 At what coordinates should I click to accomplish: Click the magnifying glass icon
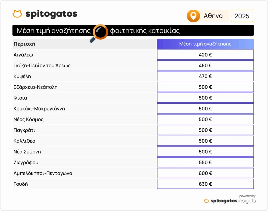(99, 33)
